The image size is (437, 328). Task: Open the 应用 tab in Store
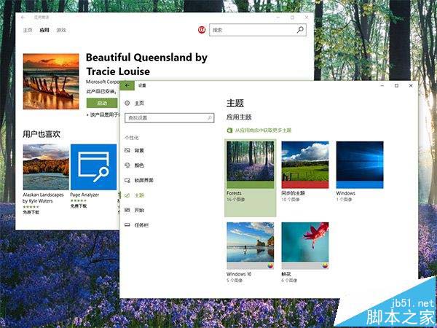pos(44,30)
